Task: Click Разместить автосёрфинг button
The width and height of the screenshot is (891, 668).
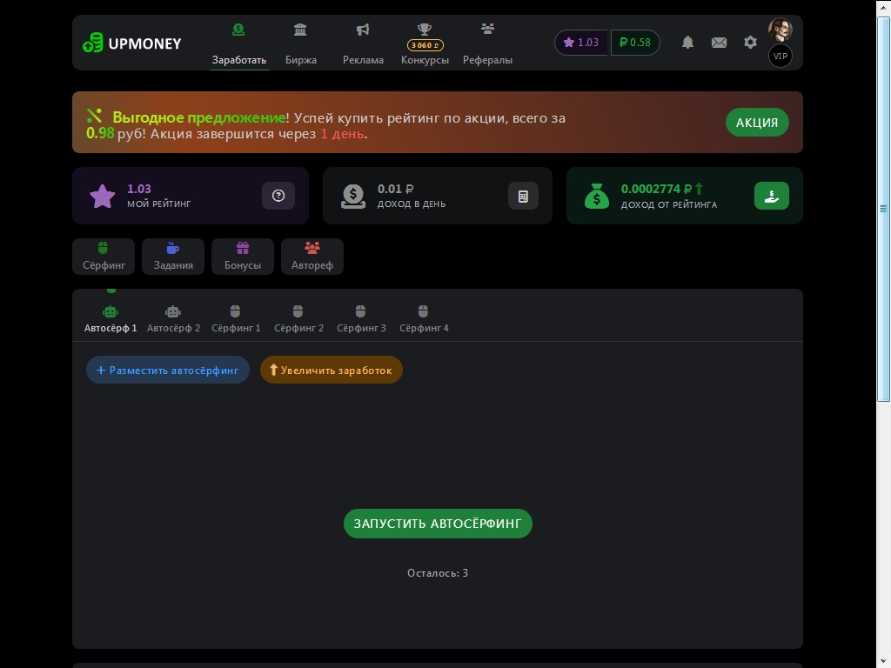Action: [168, 370]
